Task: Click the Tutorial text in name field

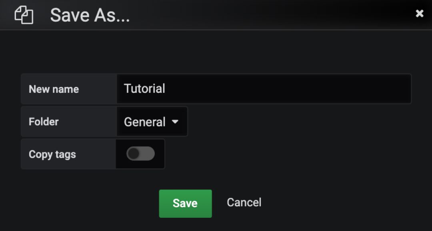Action: (x=144, y=88)
